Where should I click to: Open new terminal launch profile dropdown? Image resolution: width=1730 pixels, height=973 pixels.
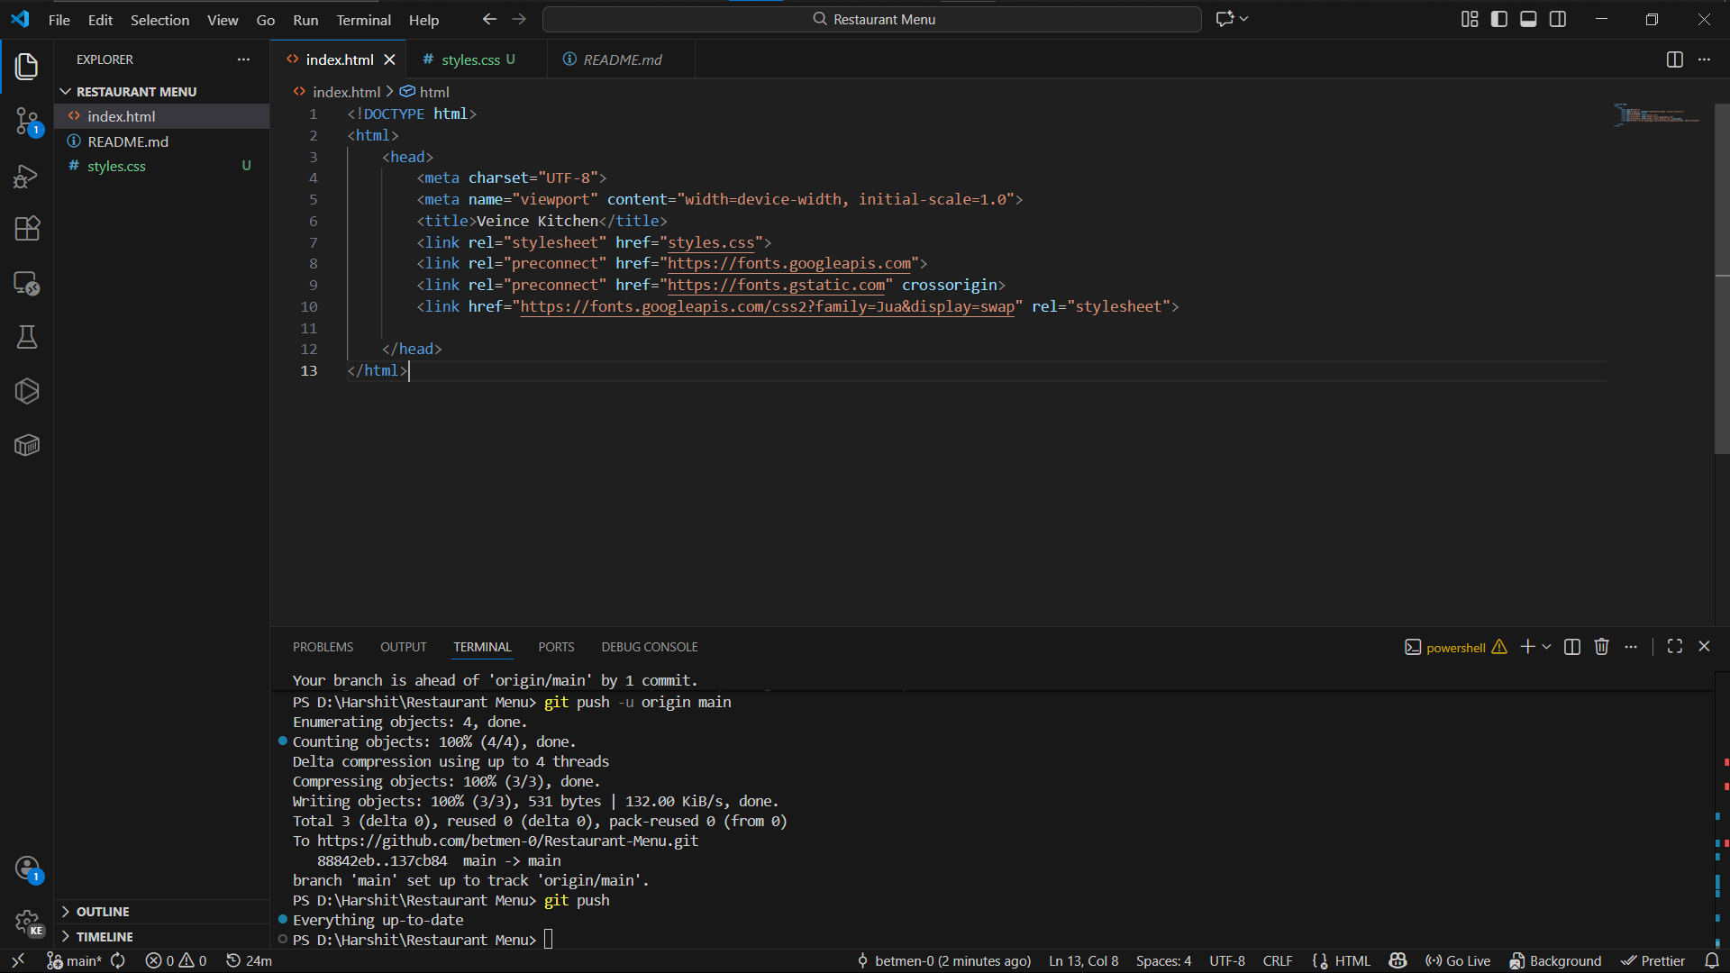point(1547,647)
